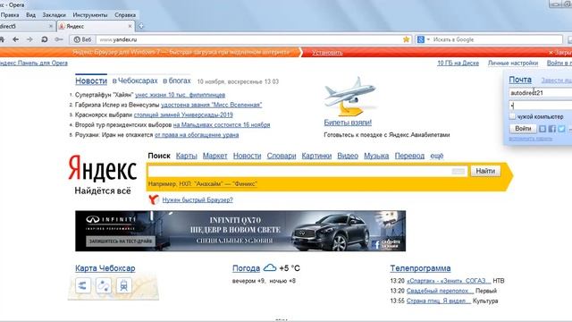Open the Закладки menu
Screen dimensions: 572x322
coord(54,15)
